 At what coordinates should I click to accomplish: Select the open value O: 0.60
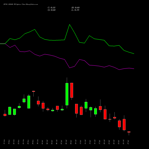click(52, 10)
